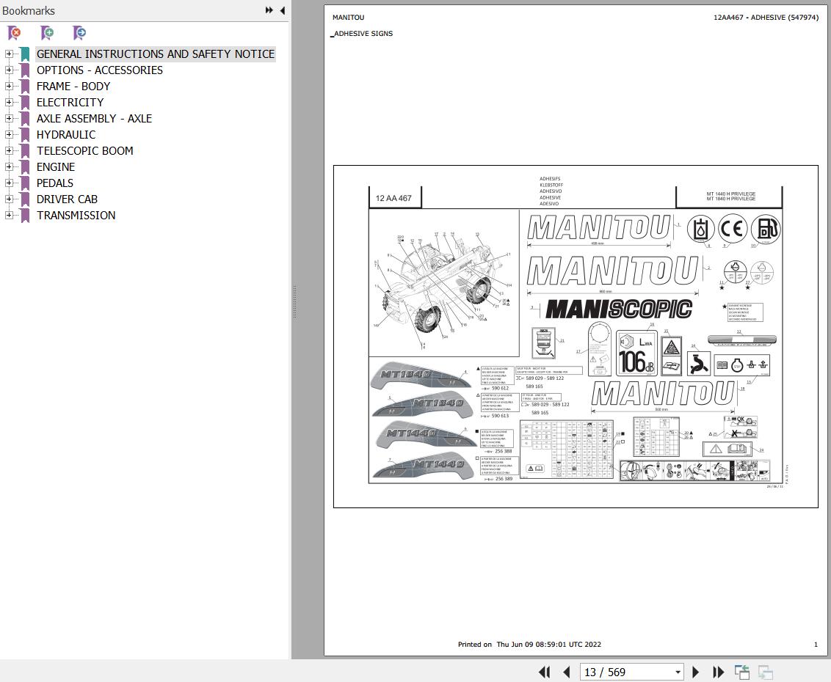This screenshot has width=831, height=682.
Task: Expand the TELESCOPIC BOOM node
Action: click(x=9, y=151)
